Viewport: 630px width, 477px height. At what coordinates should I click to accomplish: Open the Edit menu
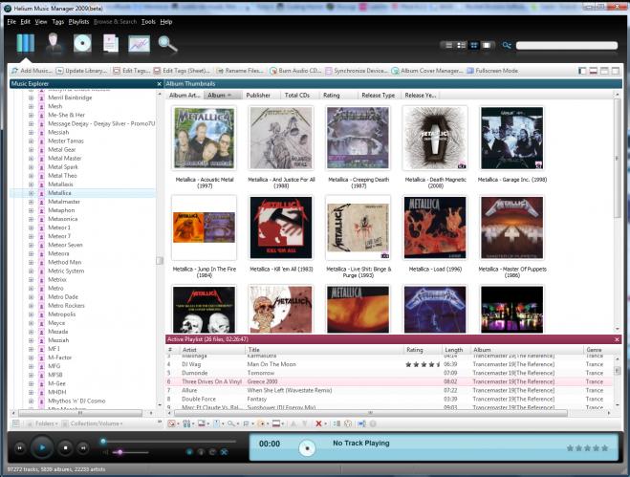pyautogui.click(x=25, y=22)
